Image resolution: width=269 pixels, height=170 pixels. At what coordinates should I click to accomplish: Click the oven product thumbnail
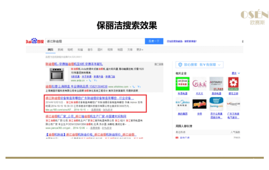click(x=57, y=75)
